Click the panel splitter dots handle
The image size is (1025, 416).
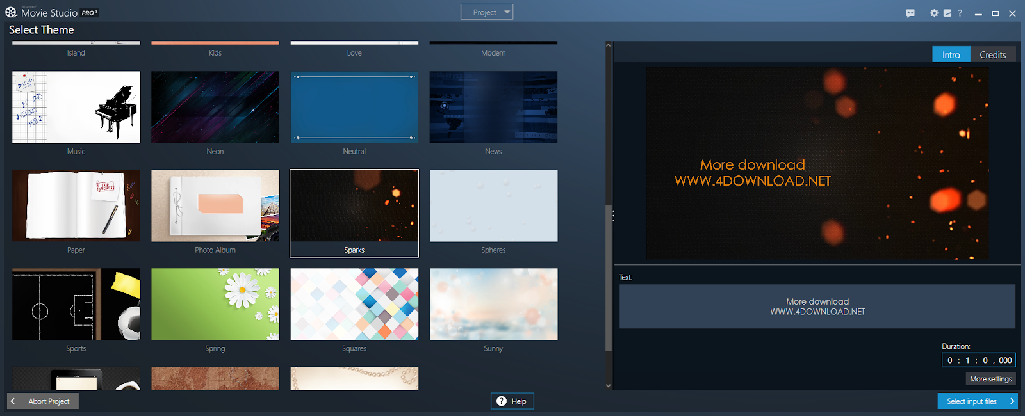(x=613, y=216)
